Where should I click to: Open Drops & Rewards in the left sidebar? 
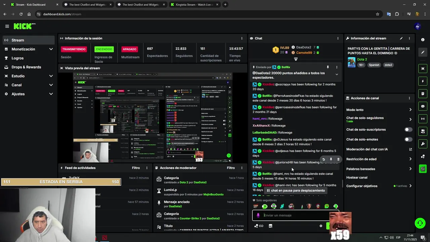28,67
